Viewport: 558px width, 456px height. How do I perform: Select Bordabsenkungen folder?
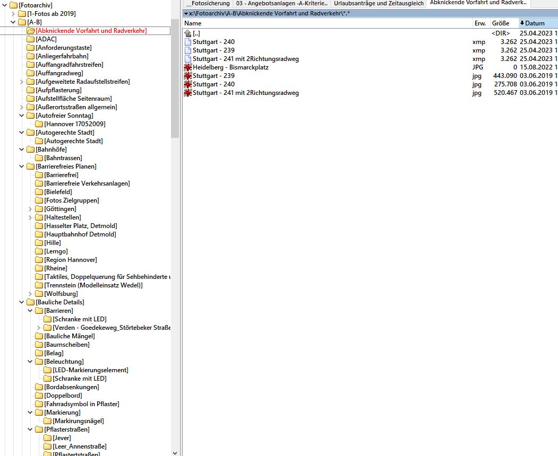[x=72, y=387]
